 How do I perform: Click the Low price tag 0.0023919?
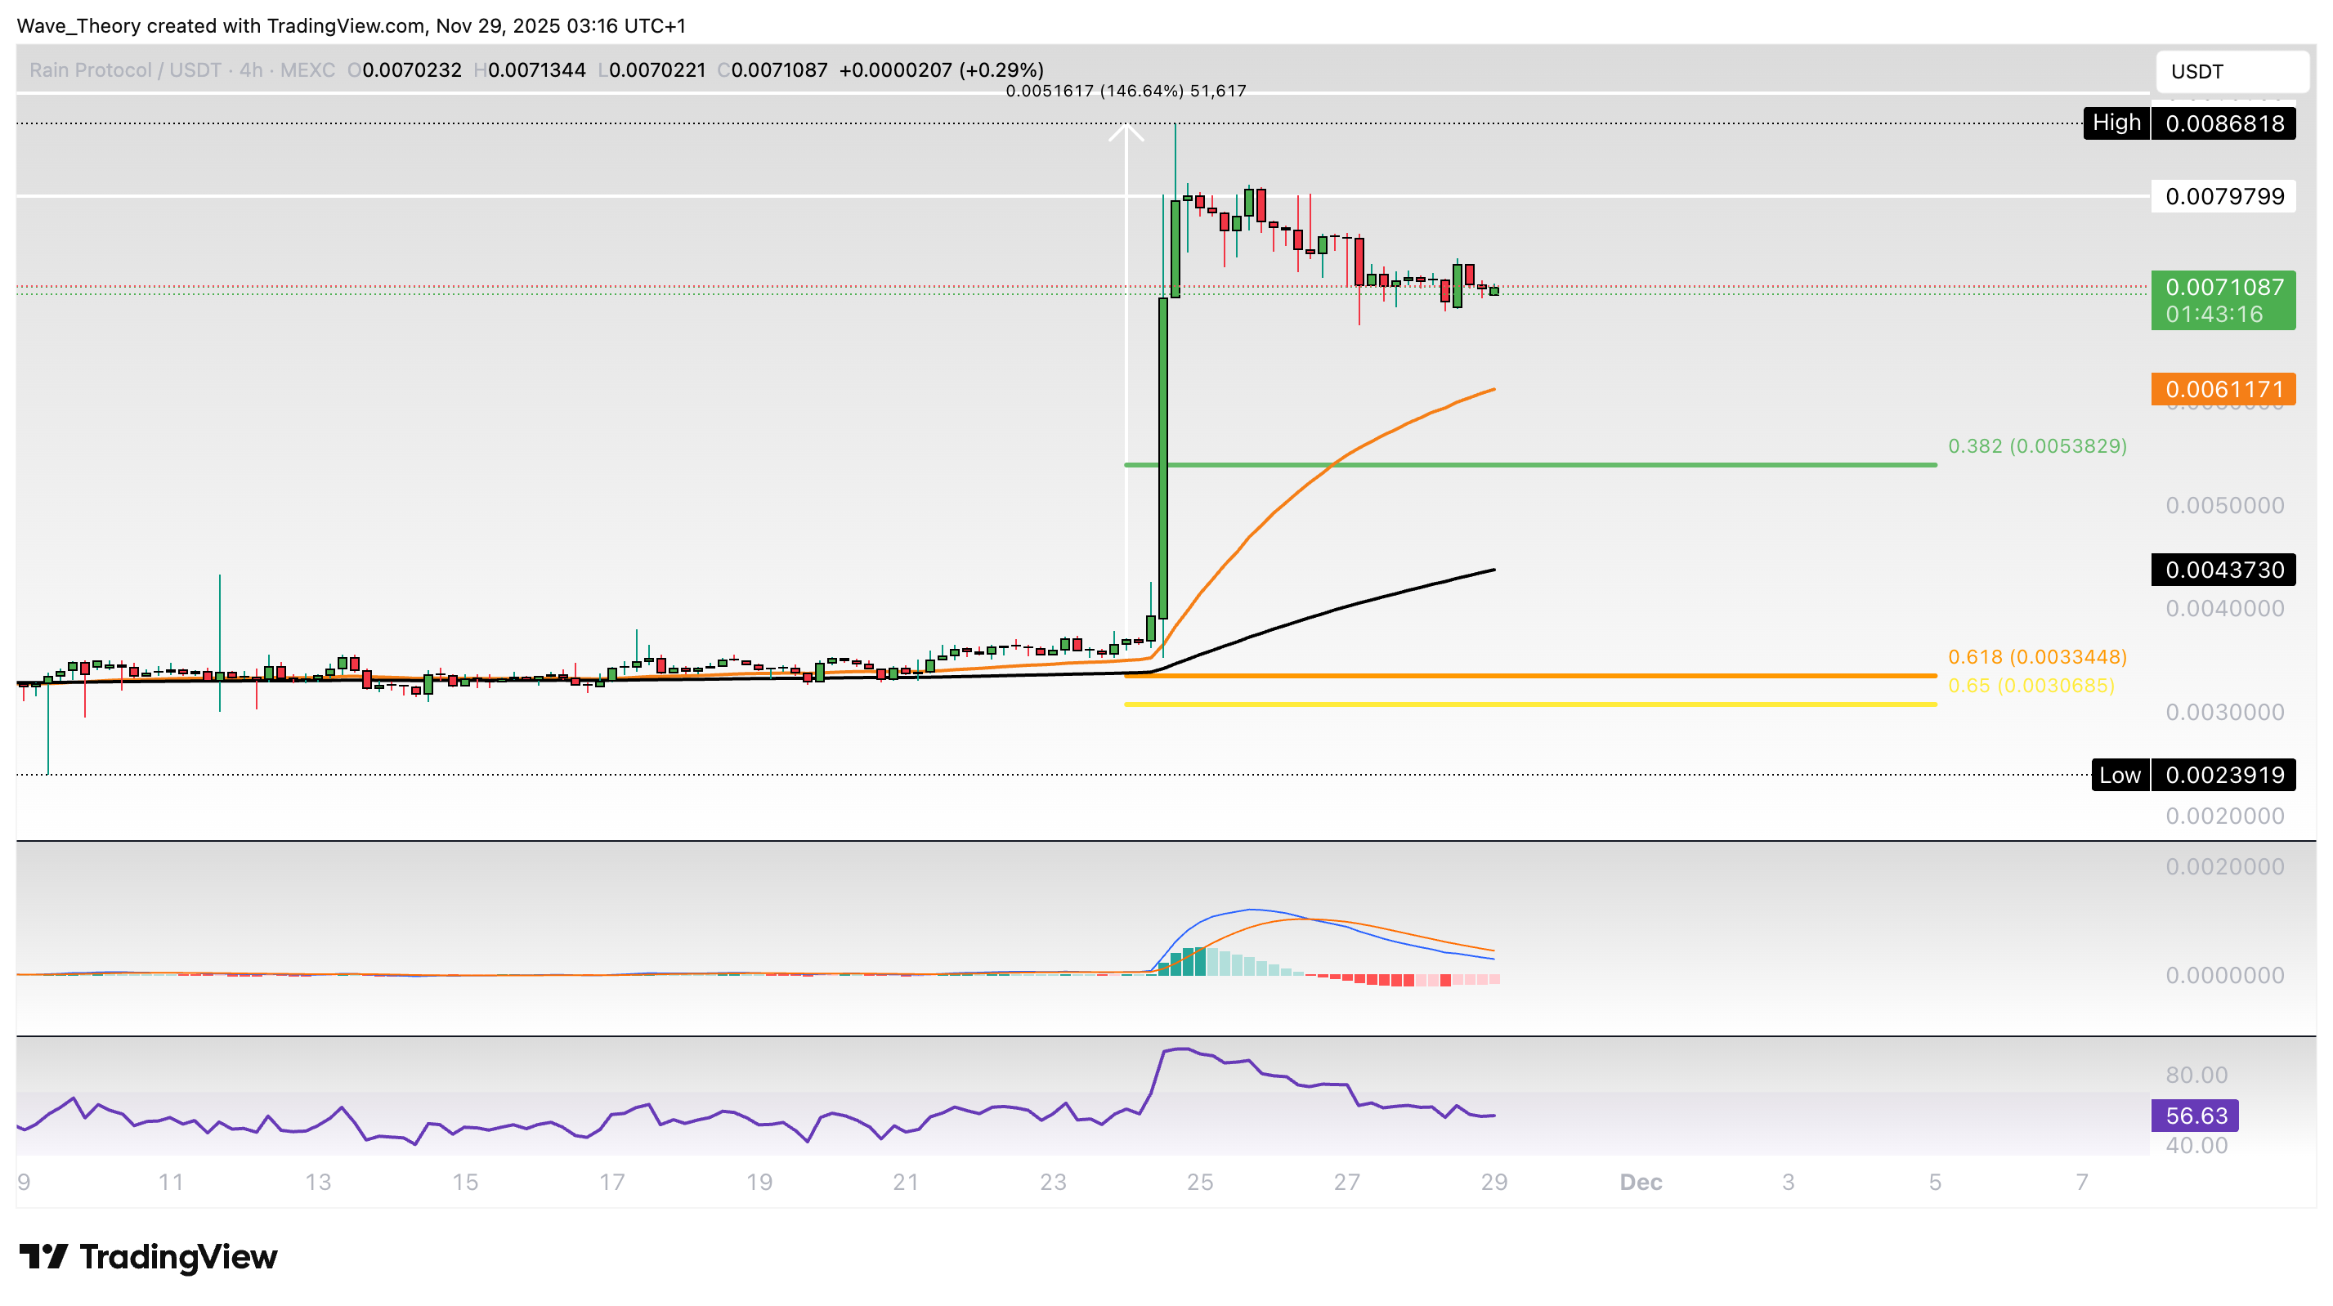click(2223, 776)
